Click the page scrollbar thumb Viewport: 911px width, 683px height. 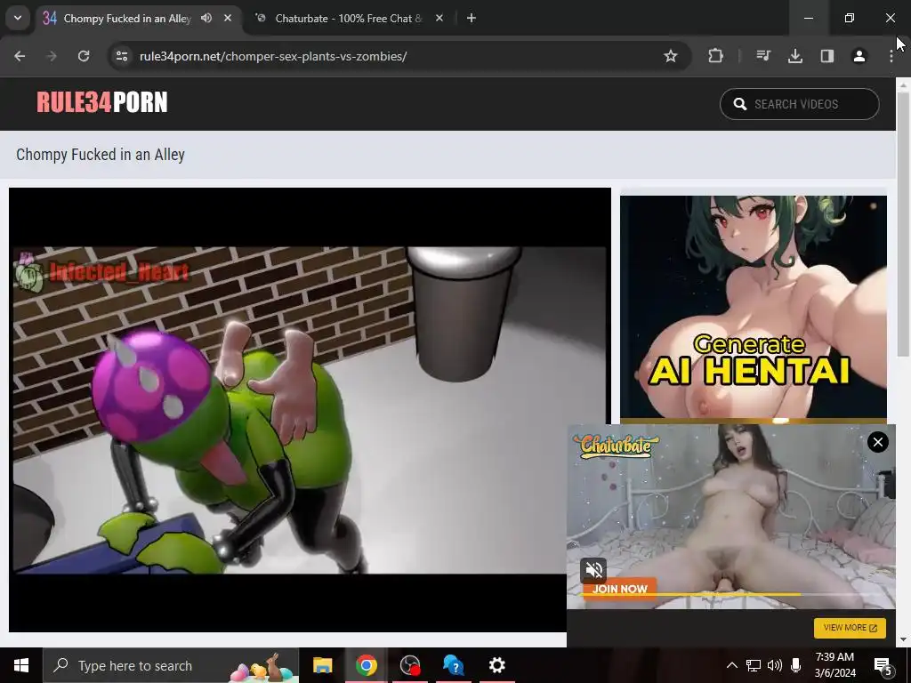[x=904, y=223]
